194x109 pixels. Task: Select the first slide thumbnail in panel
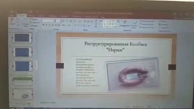tap(22, 38)
